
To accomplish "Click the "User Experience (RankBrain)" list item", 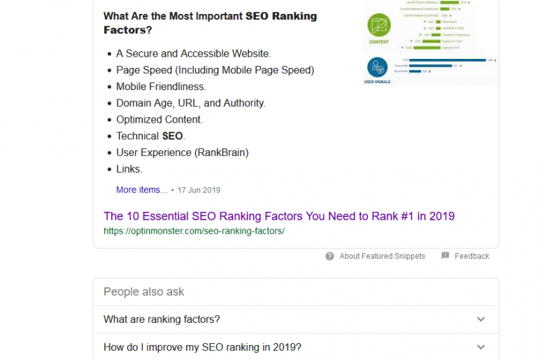I will (182, 152).
